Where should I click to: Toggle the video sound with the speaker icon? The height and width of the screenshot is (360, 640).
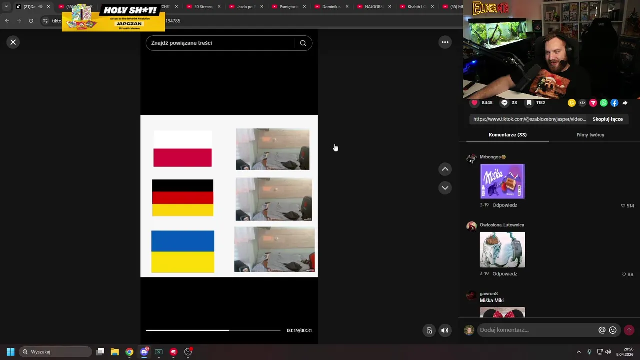445,330
